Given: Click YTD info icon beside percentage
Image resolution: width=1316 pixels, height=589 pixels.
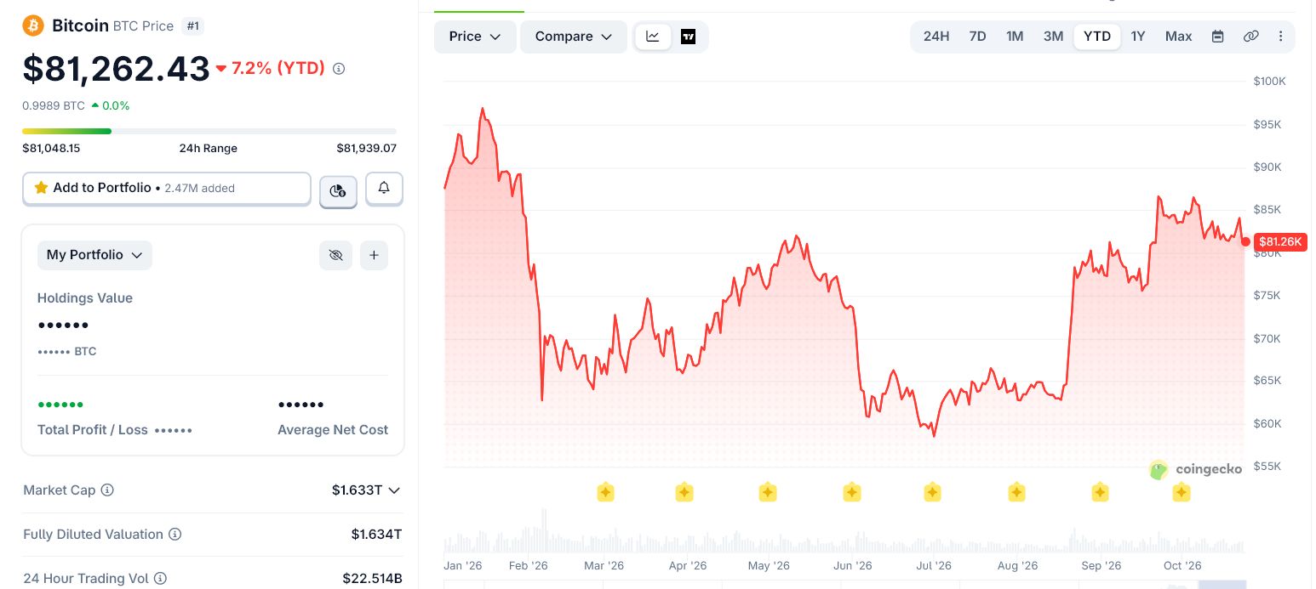Looking at the screenshot, I should pyautogui.click(x=339, y=69).
